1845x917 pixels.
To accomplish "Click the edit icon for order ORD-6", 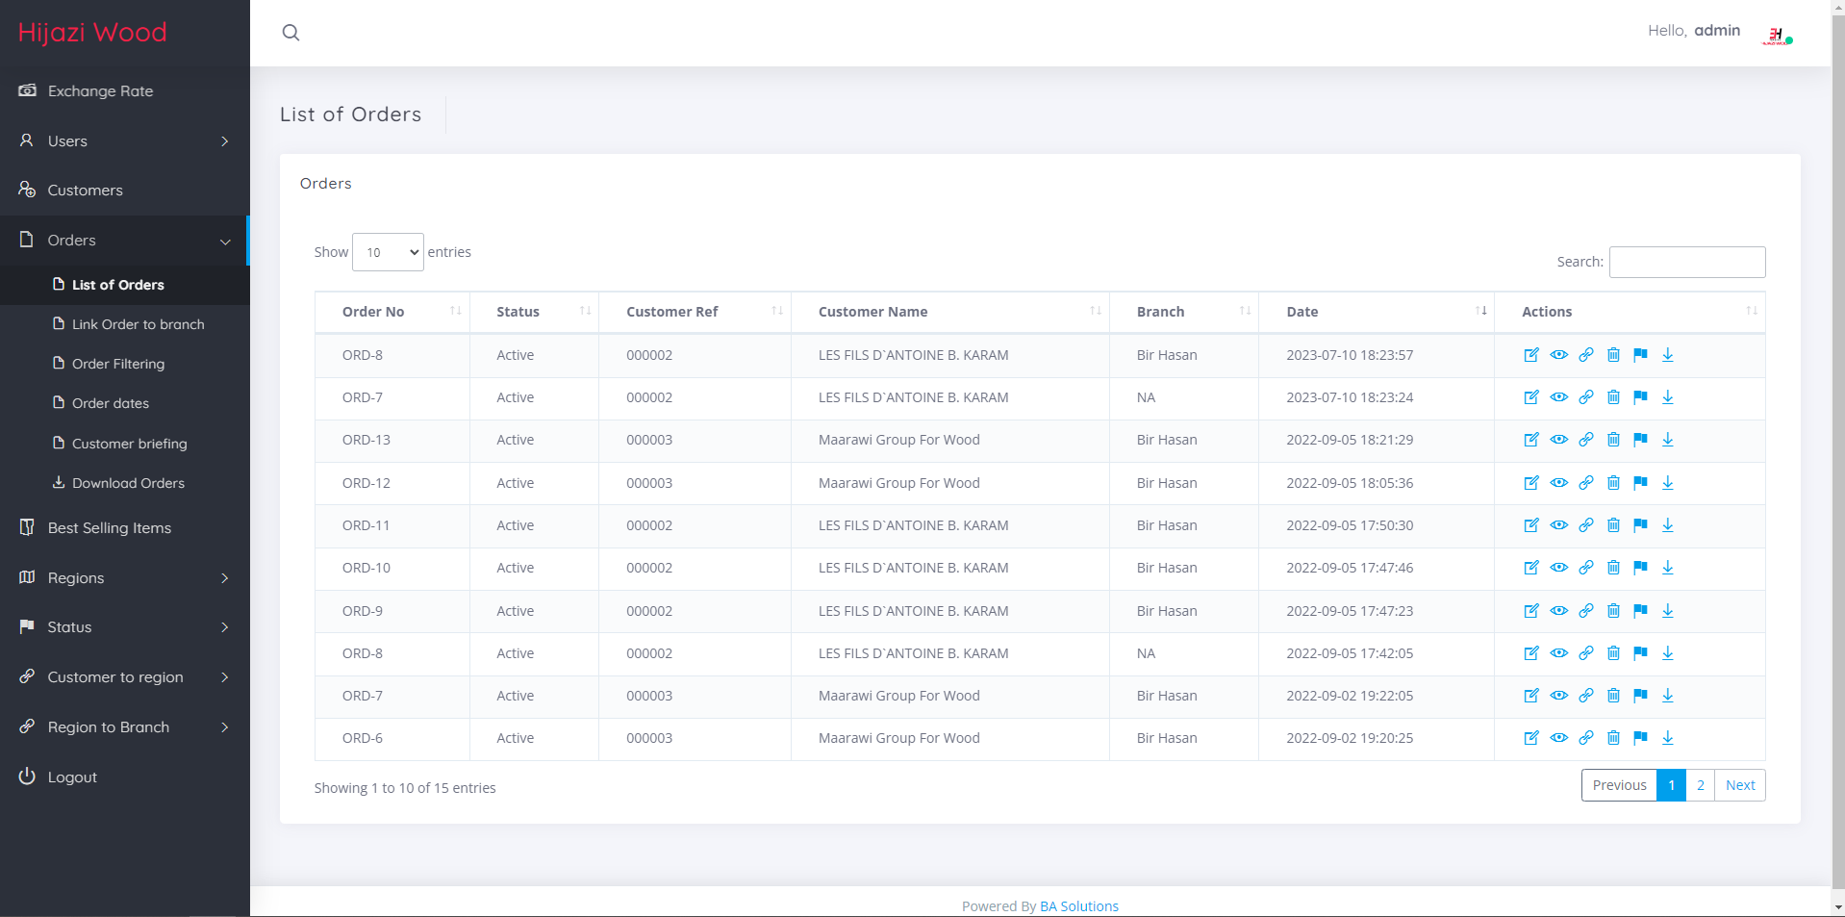I will coord(1531,738).
